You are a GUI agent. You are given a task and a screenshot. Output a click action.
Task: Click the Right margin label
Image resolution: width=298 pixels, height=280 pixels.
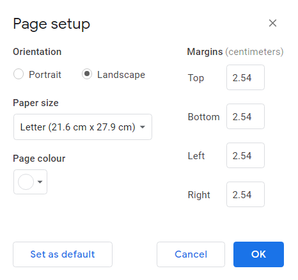coord(199,195)
